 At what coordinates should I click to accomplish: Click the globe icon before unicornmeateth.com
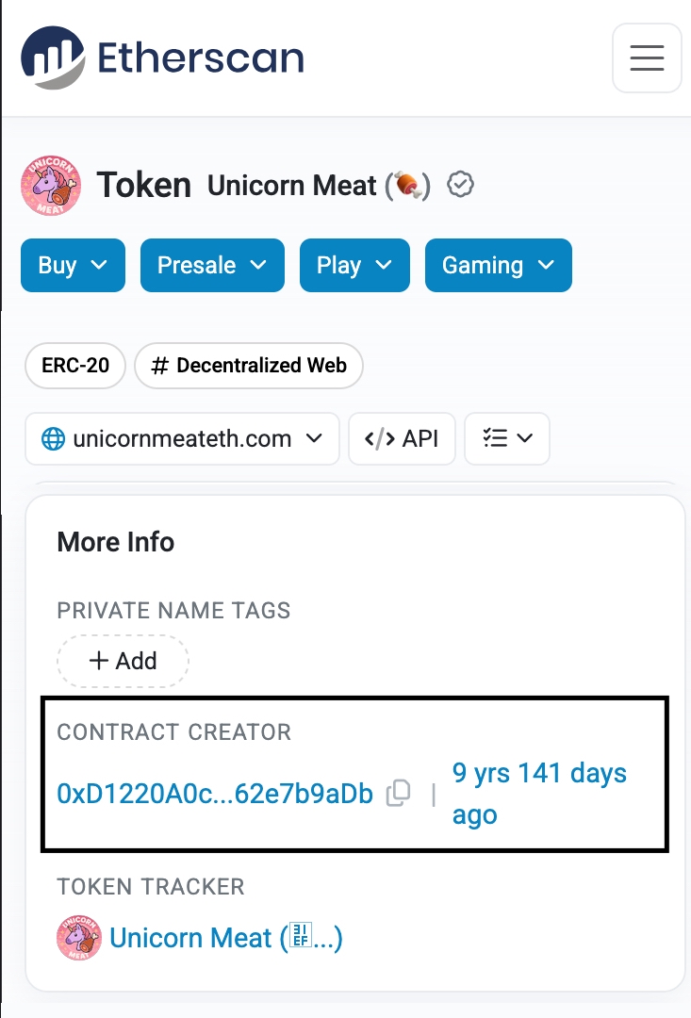coord(53,438)
